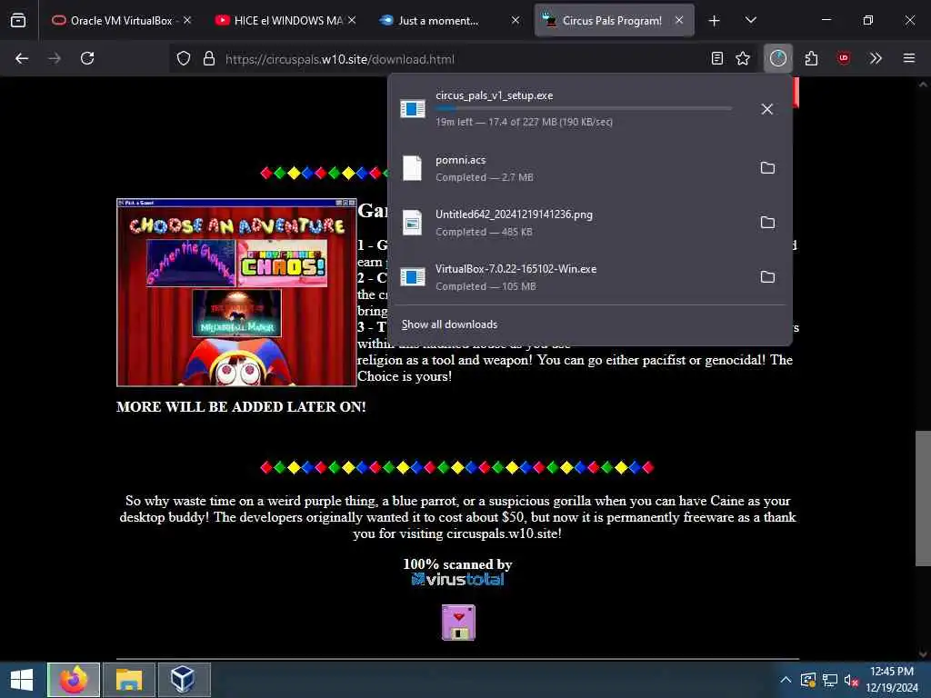Close the Circus Pals Program tab
The height and width of the screenshot is (698, 931).
click(678, 20)
